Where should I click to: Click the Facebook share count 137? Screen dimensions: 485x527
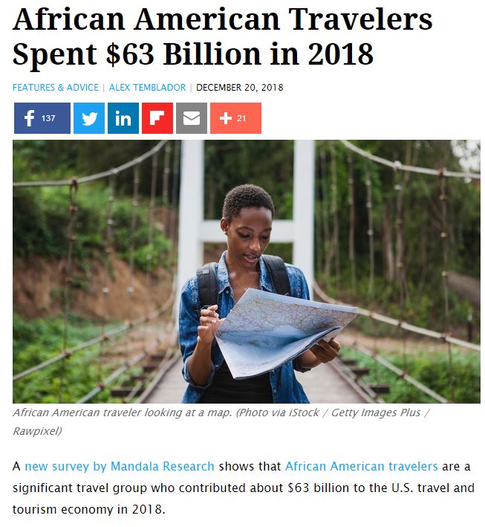pos(48,118)
